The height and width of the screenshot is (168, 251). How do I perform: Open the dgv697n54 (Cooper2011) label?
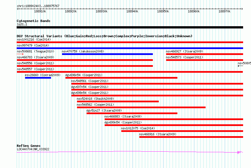coord(90,87)
